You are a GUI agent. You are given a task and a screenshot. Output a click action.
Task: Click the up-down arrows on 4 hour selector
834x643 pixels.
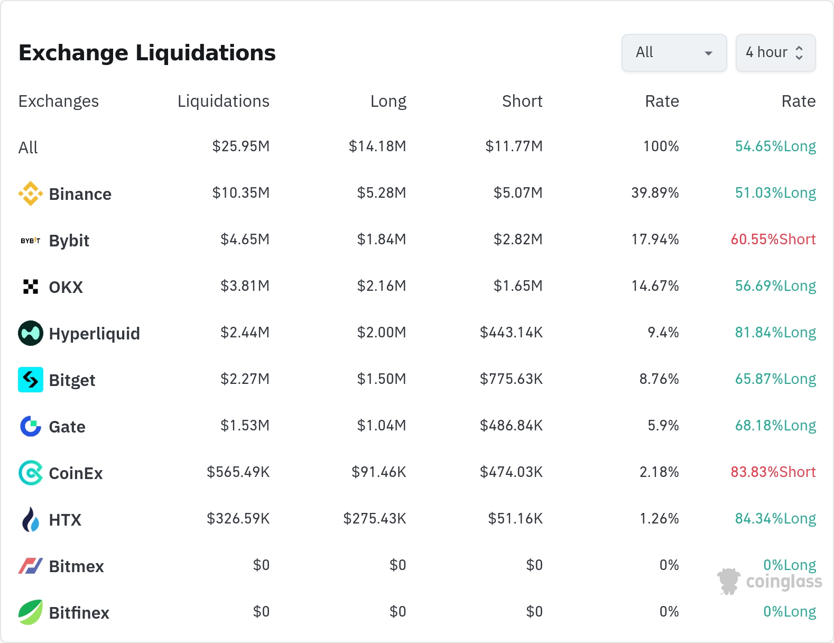[x=799, y=53]
